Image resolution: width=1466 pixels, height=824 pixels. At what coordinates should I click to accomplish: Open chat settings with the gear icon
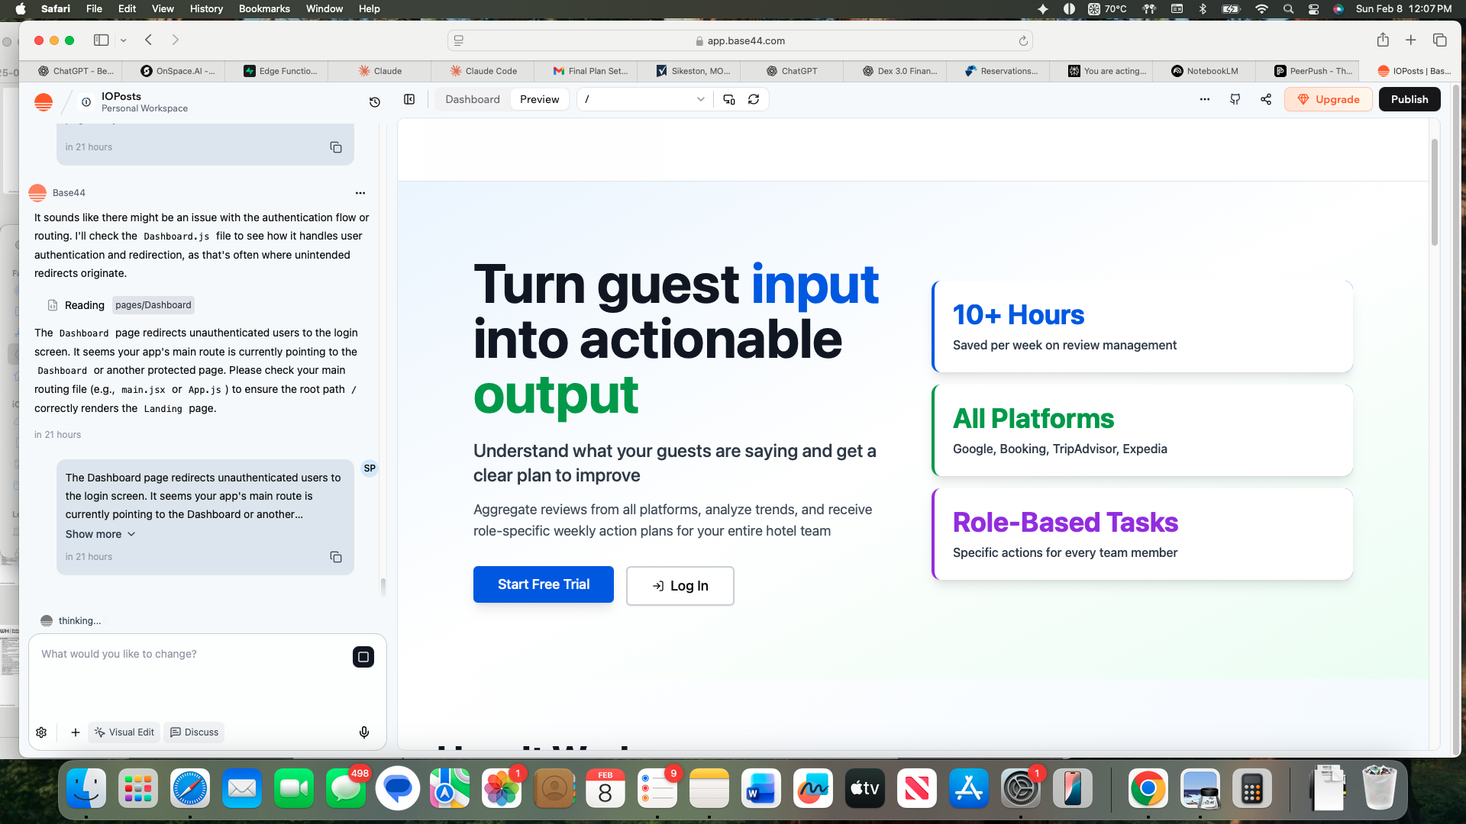(41, 732)
